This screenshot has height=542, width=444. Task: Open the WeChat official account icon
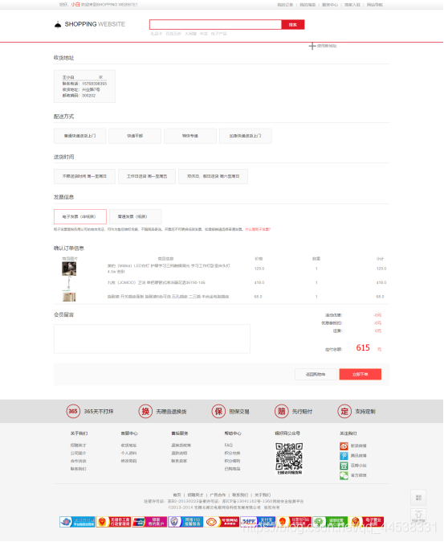344,475
